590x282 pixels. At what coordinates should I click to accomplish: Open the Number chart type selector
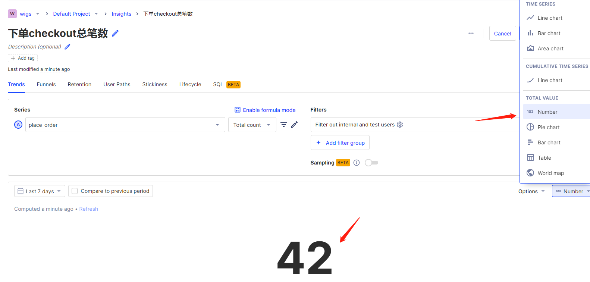(x=571, y=191)
